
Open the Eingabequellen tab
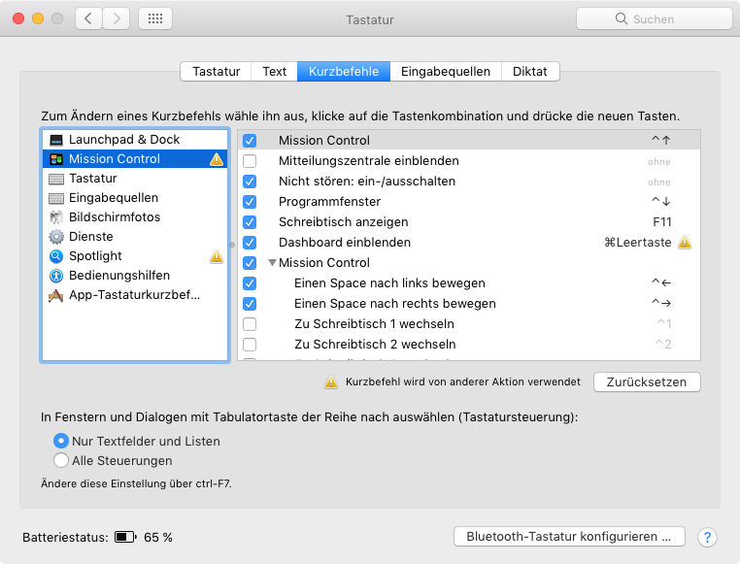pyautogui.click(x=446, y=71)
